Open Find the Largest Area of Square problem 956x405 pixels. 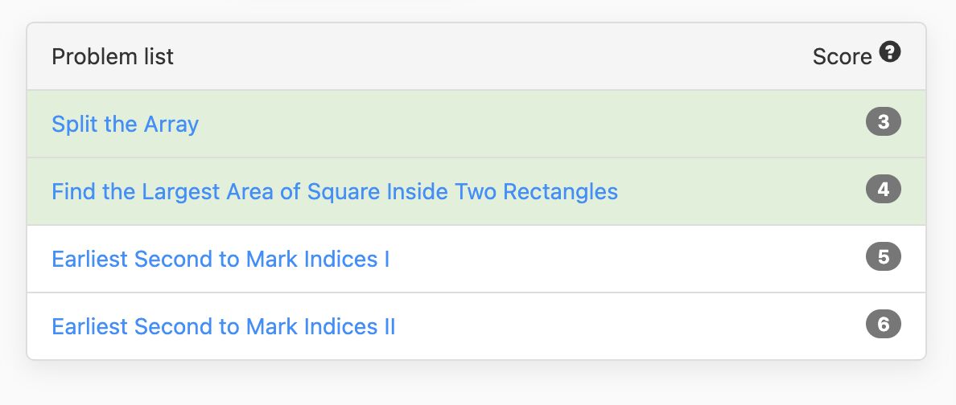point(335,192)
